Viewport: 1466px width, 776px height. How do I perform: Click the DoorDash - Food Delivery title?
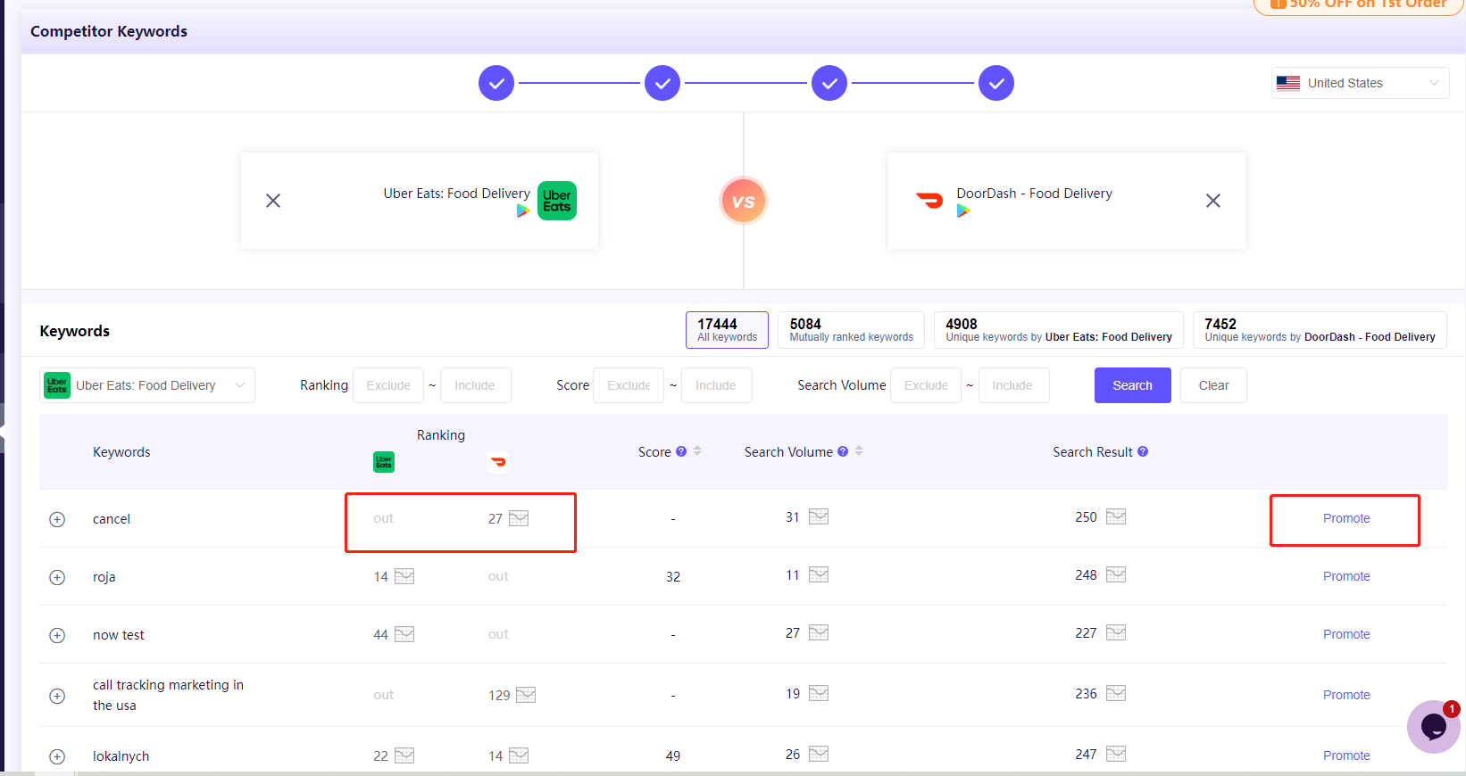click(1035, 193)
